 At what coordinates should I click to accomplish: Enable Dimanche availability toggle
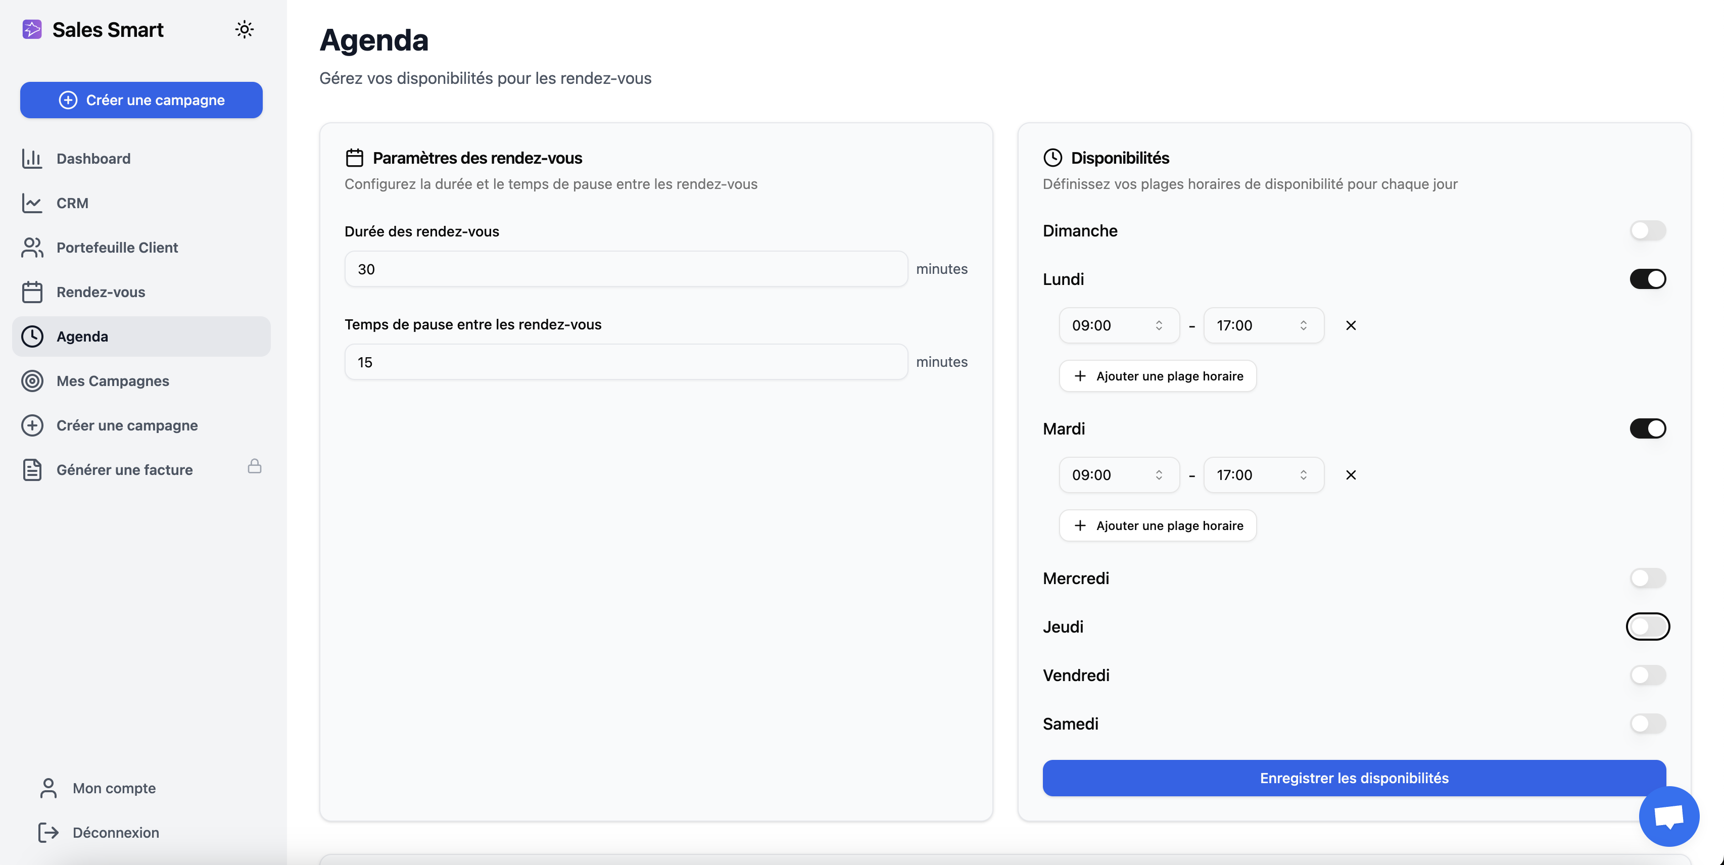[1647, 231]
